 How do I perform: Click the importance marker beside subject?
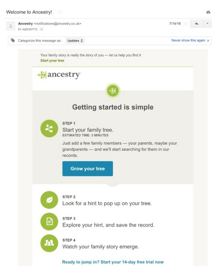point(60,12)
